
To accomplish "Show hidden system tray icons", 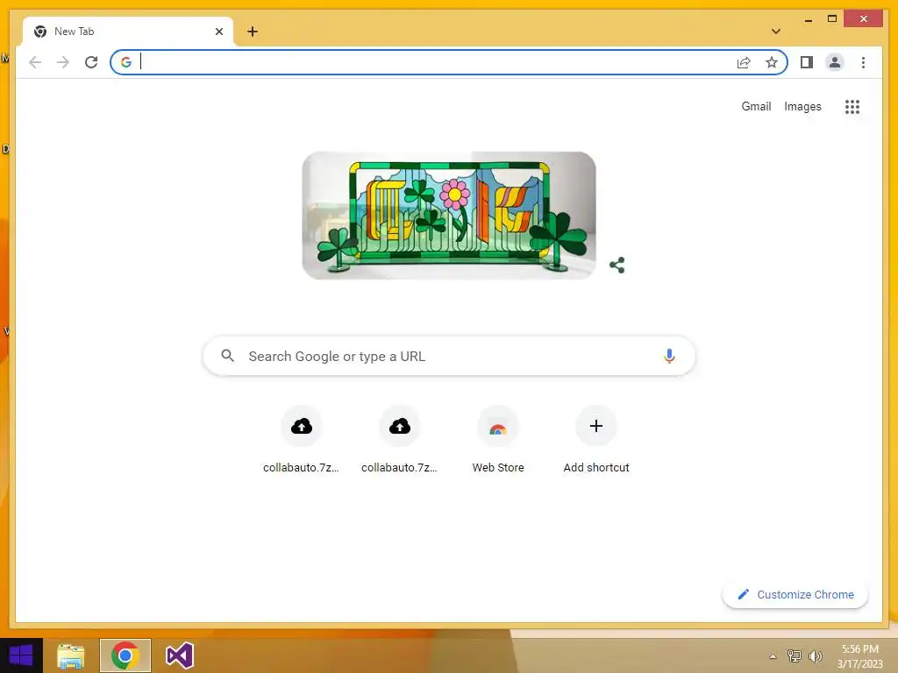I will pyautogui.click(x=773, y=656).
